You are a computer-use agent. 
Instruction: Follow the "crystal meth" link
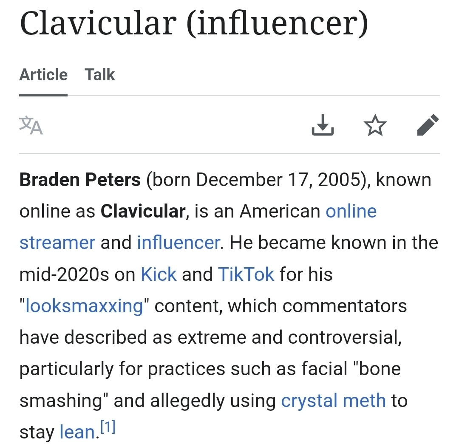click(x=333, y=401)
